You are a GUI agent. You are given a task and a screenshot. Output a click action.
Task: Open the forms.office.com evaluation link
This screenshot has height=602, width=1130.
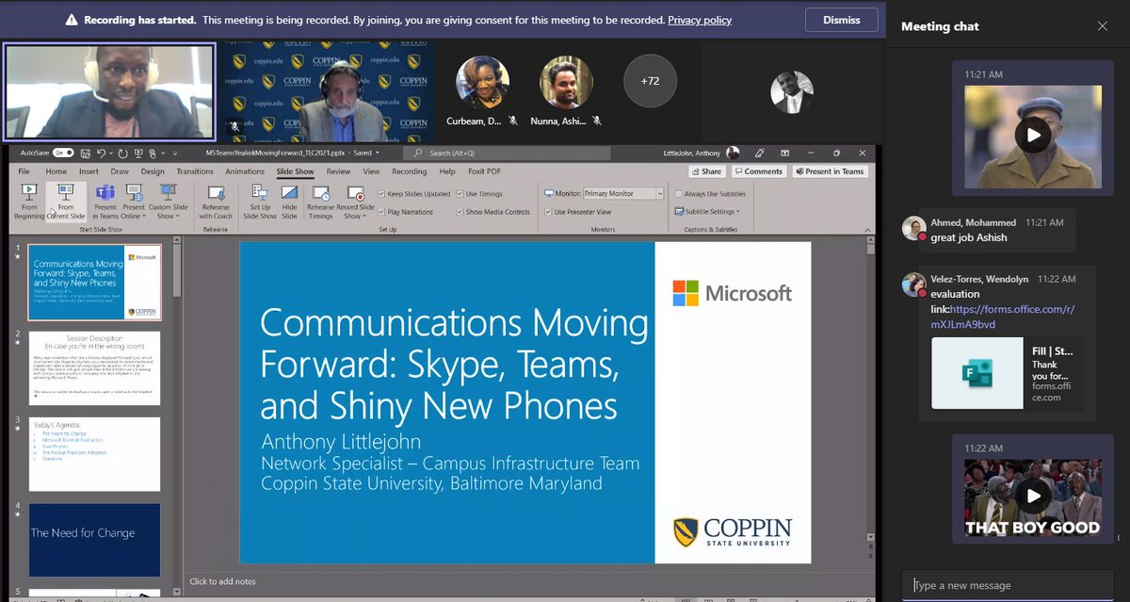pyautogui.click(x=1003, y=317)
